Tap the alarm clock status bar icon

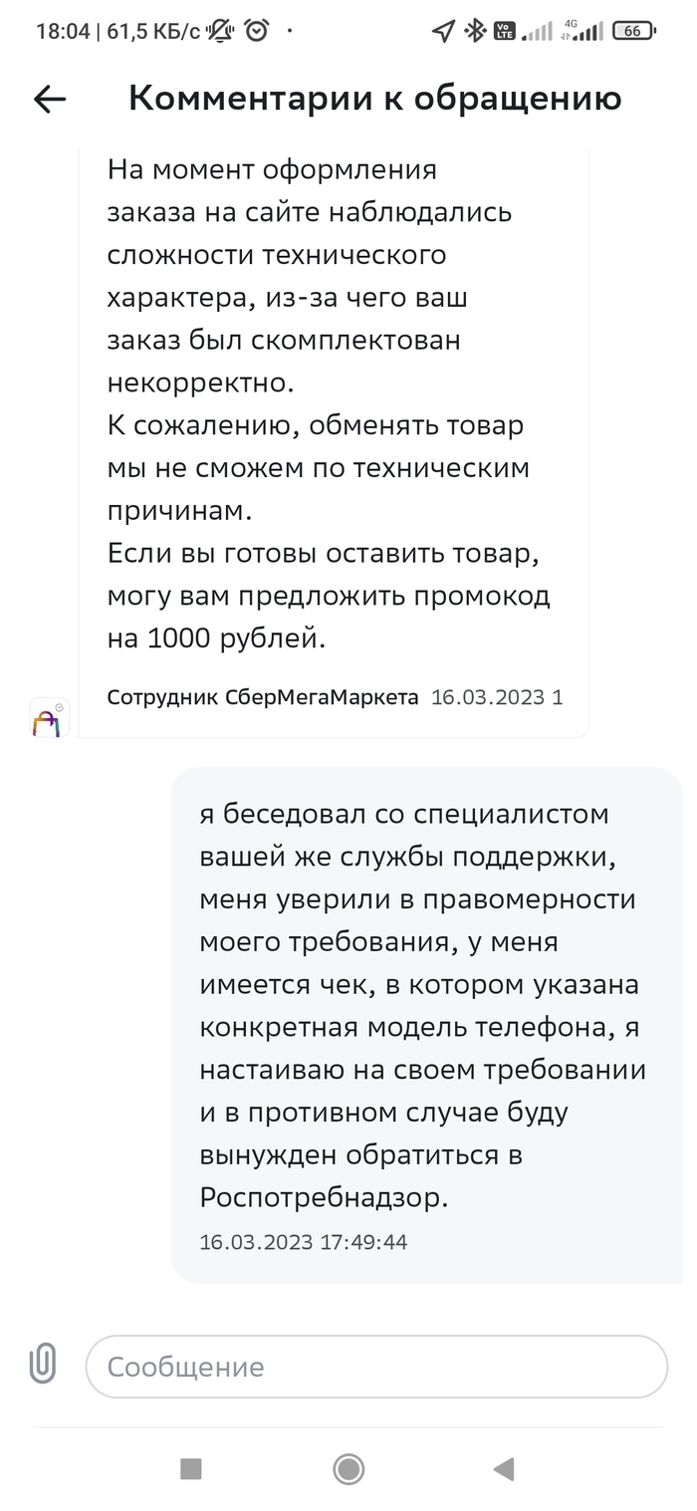(257, 31)
